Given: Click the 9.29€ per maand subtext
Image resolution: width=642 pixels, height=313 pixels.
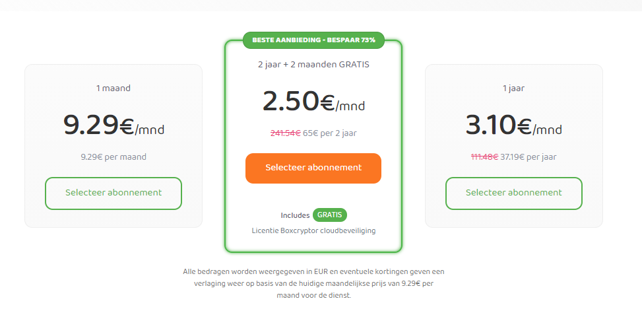Looking at the screenshot, I should 113,157.
